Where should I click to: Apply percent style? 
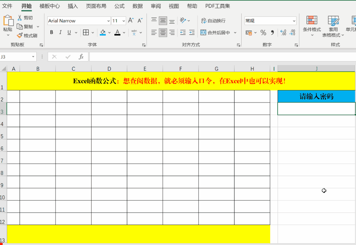(263, 33)
